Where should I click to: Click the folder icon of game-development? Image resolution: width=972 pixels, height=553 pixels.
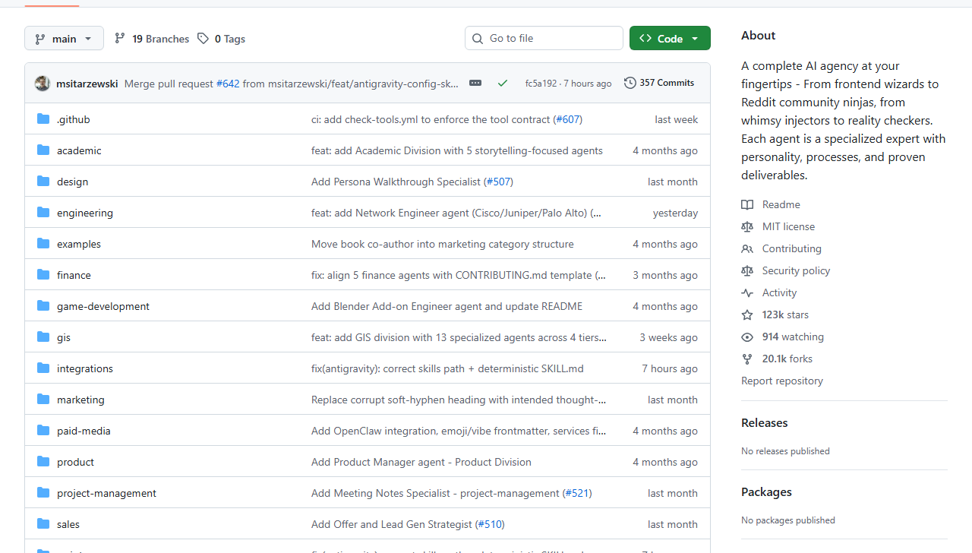pyautogui.click(x=43, y=306)
